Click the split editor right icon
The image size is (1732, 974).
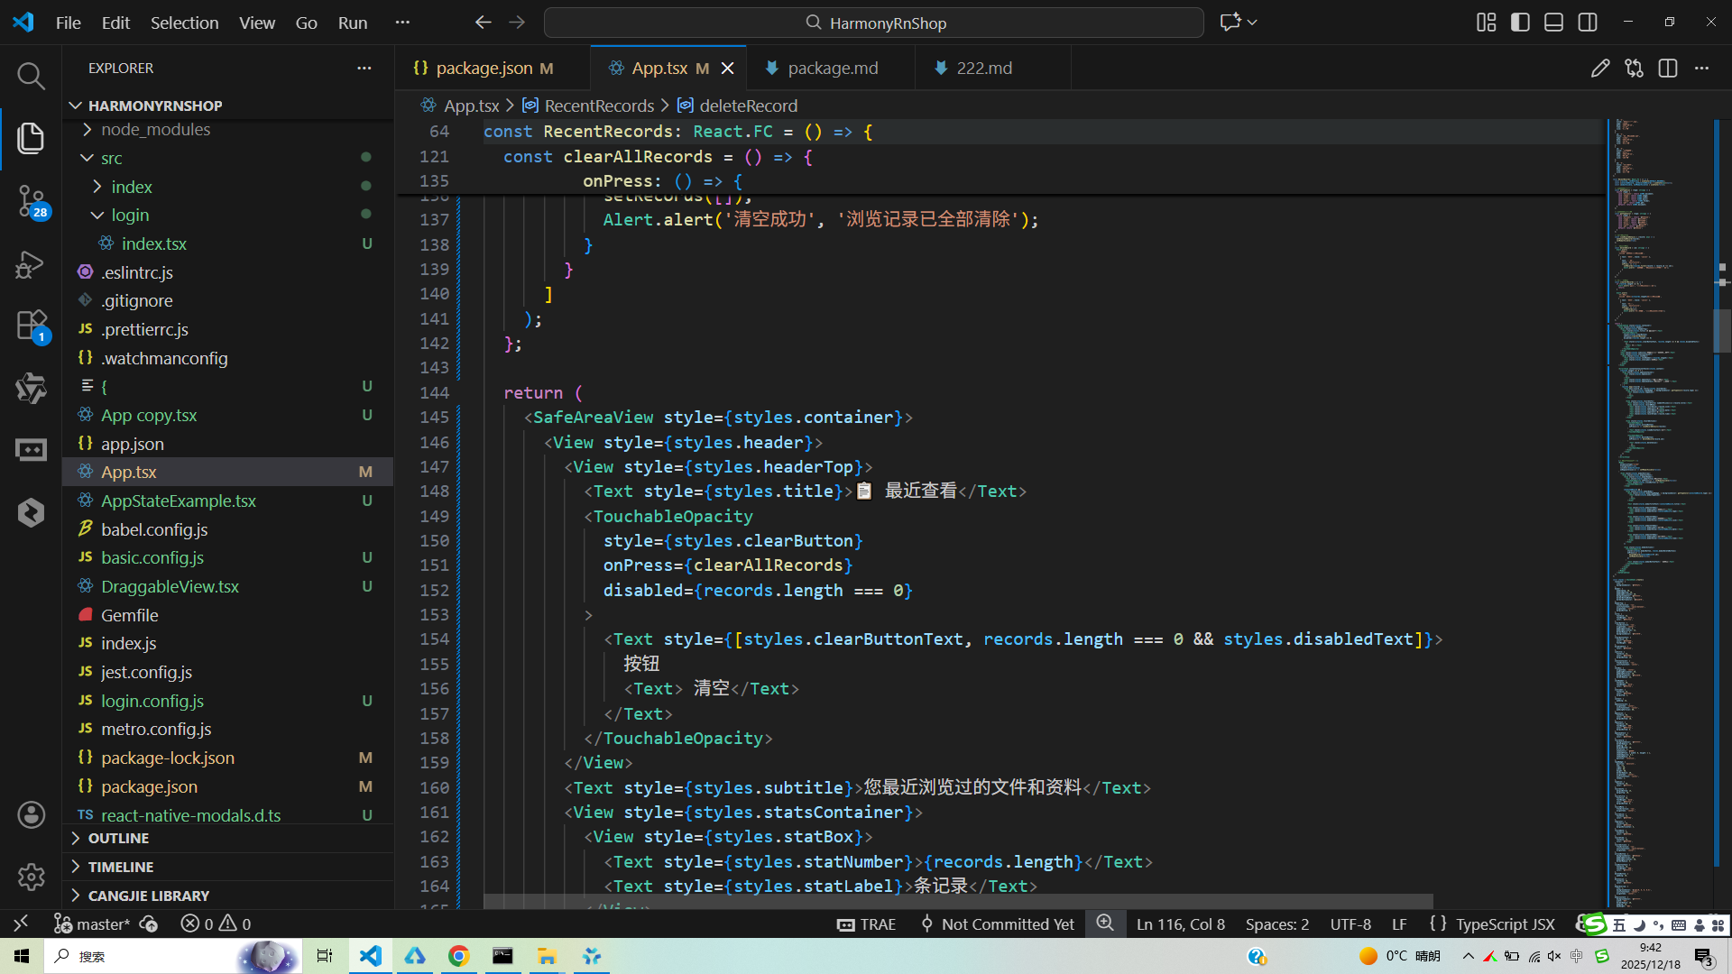pos(1668,69)
